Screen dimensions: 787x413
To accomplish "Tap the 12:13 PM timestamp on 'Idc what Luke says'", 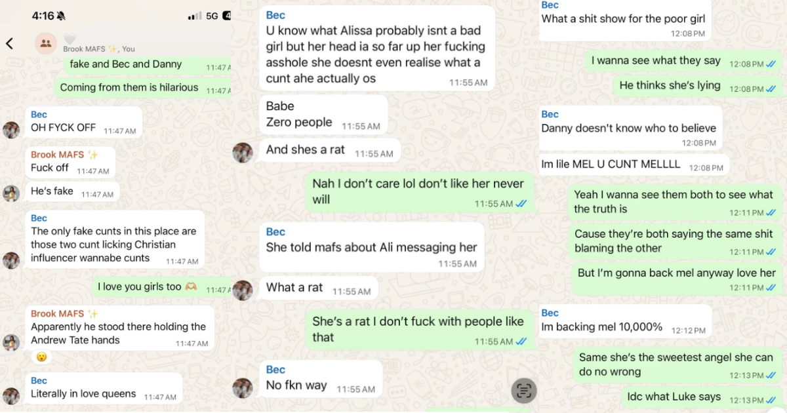I will [748, 397].
